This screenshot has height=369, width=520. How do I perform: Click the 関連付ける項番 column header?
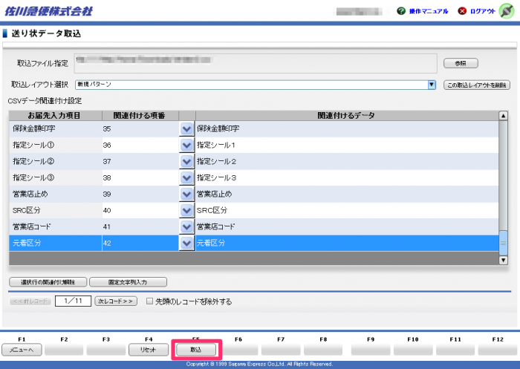(x=140, y=116)
